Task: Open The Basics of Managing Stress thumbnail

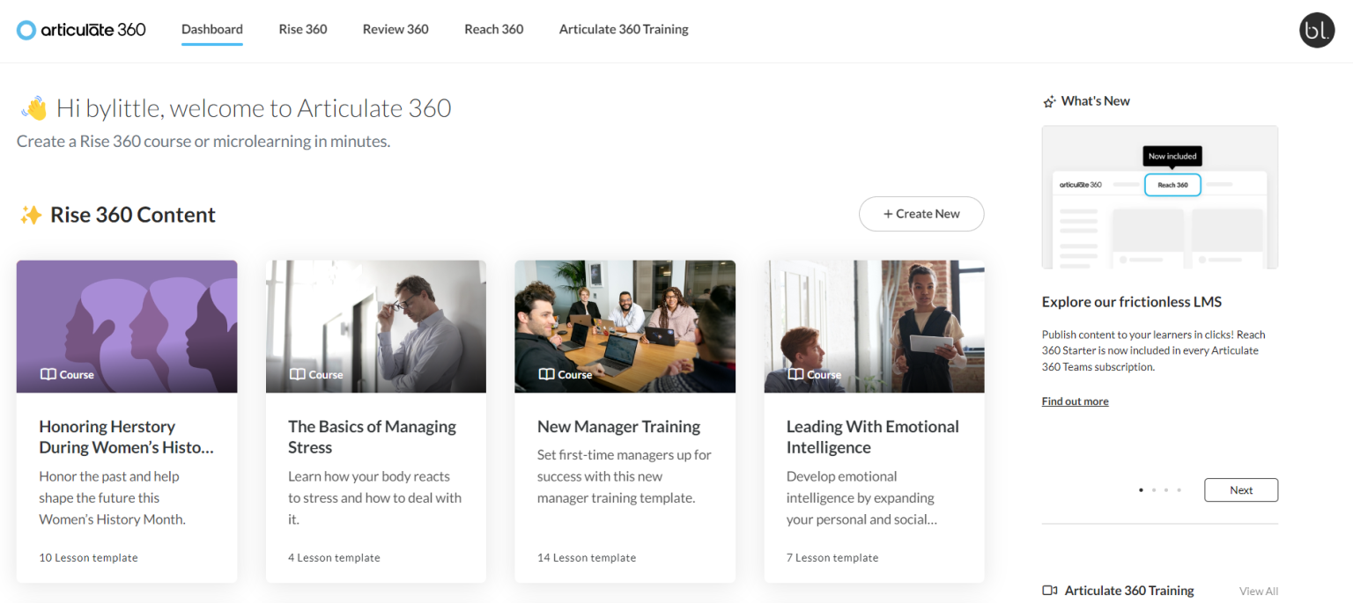Action: click(376, 326)
